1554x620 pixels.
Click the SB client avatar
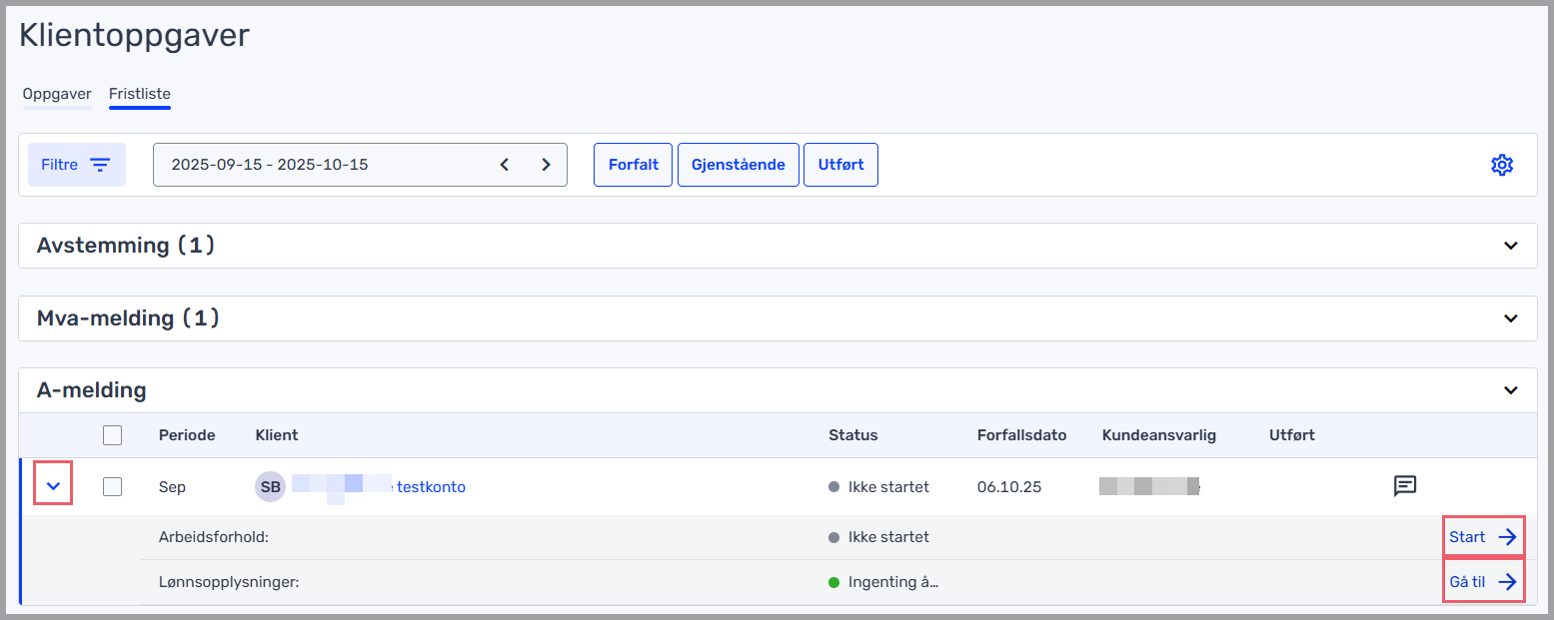click(270, 487)
